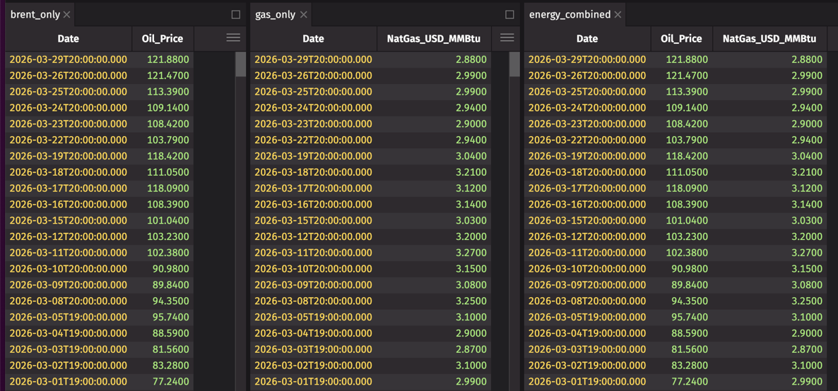This screenshot has height=391, width=838.
Task: Open table options menu in brent_only
Action: point(233,38)
